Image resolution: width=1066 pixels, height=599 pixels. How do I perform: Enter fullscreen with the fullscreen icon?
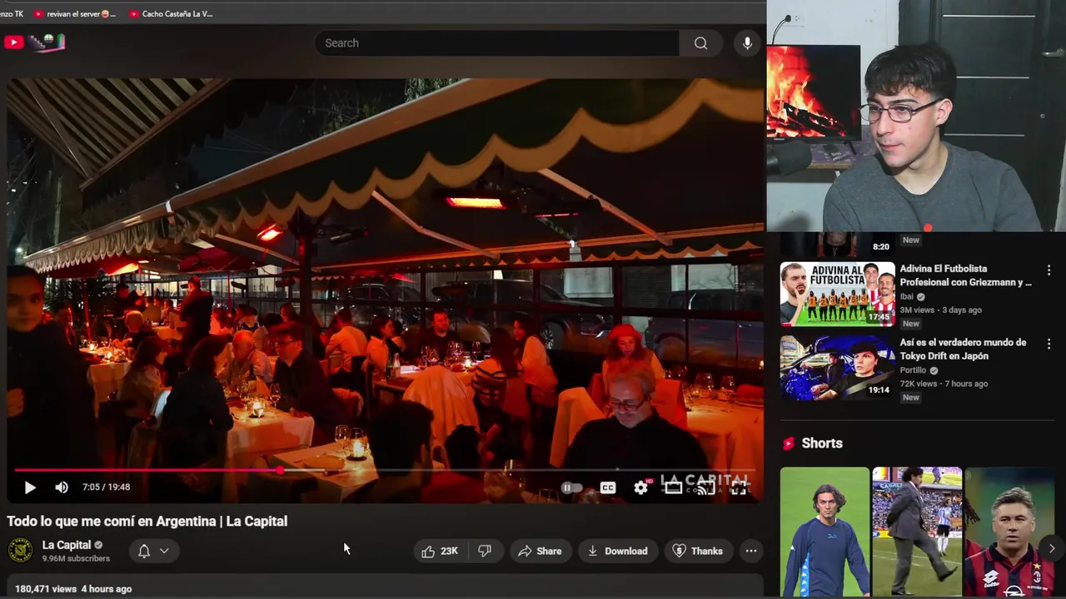pos(739,488)
